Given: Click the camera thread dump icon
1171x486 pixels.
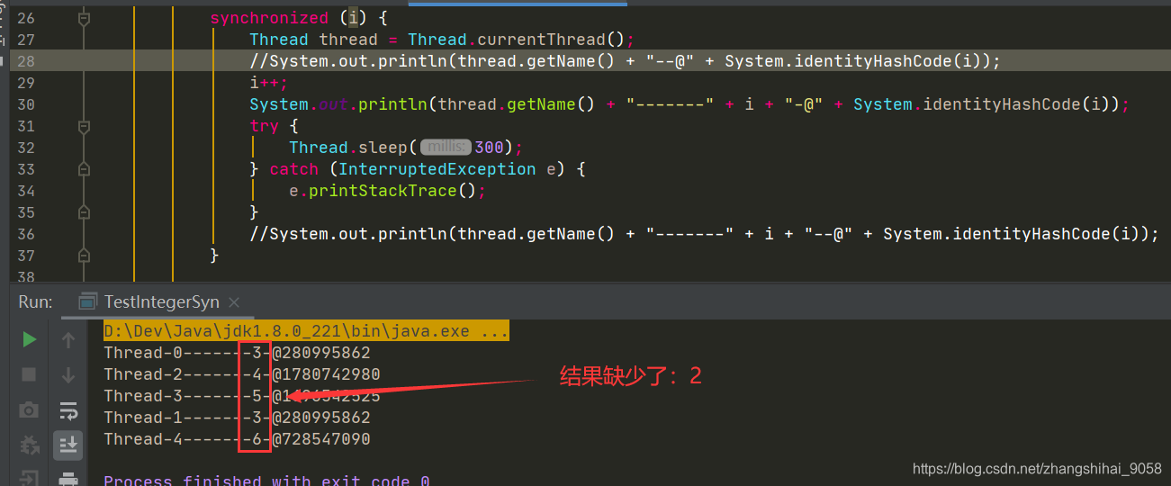Looking at the screenshot, I should (29, 410).
